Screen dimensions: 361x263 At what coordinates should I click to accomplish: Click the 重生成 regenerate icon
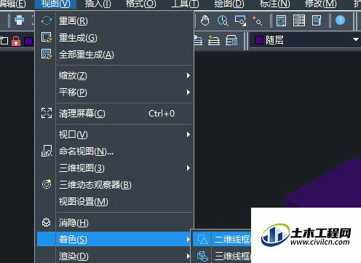pos(47,38)
